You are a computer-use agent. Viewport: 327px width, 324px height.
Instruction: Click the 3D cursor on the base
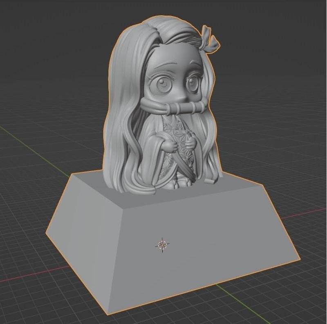[162, 244]
